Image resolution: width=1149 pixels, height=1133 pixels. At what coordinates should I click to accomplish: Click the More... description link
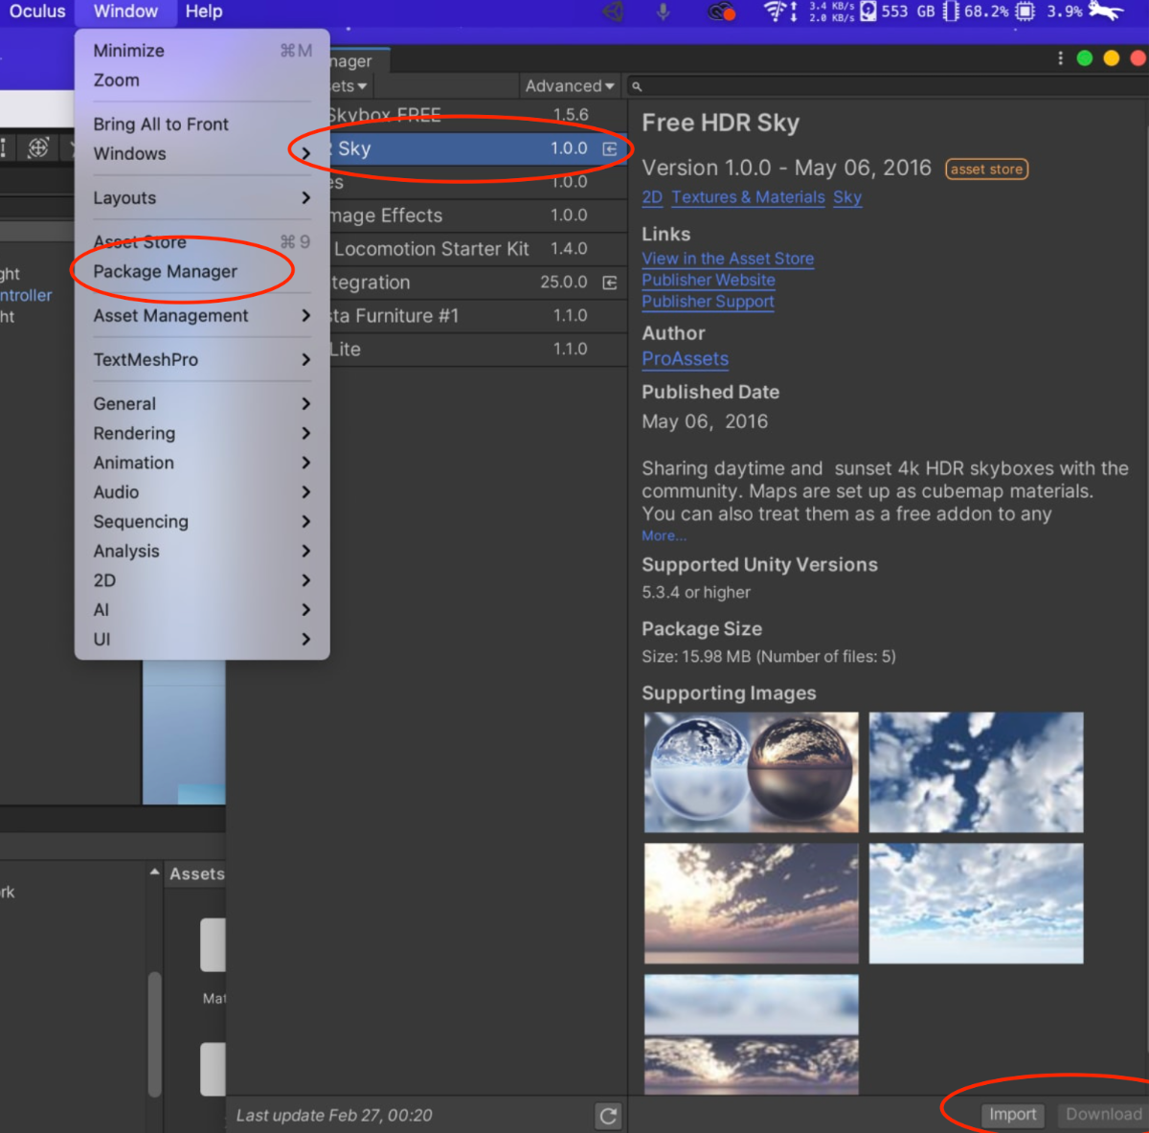coord(664,536)
